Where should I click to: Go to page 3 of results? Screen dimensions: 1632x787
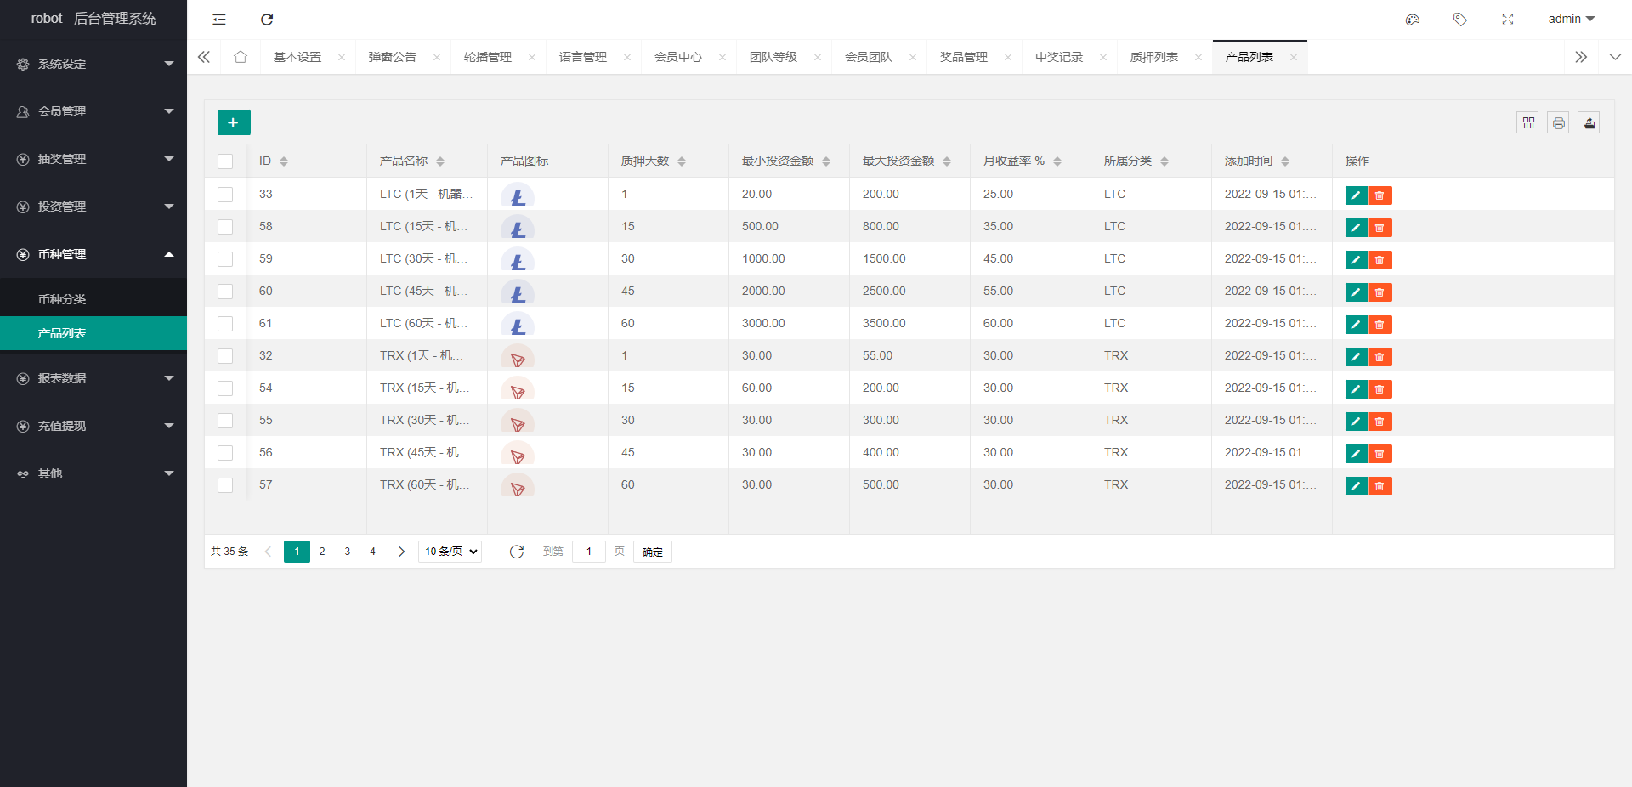click(x=347, y=552)
